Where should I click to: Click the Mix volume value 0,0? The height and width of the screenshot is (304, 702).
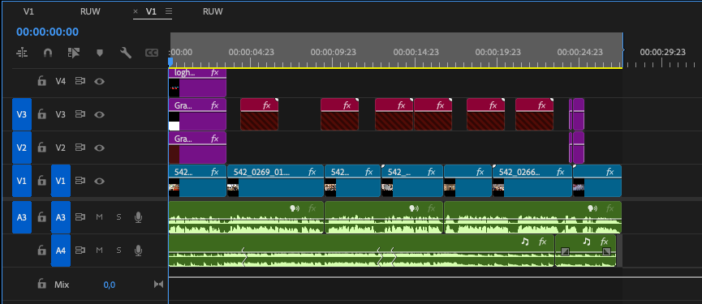pyautogui.click(x=110, y=285)
